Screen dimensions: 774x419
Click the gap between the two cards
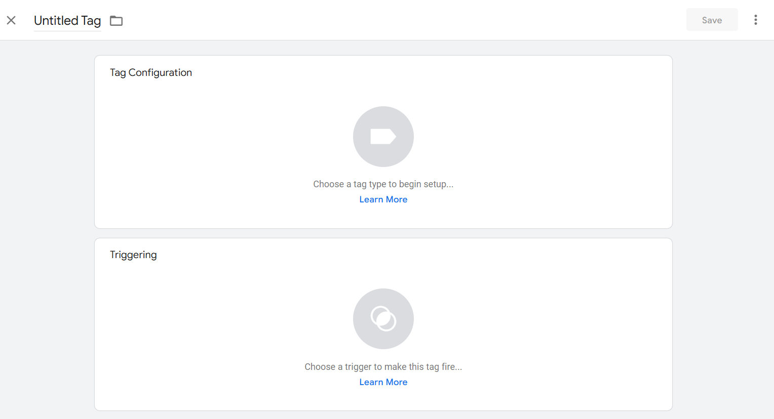383,233
